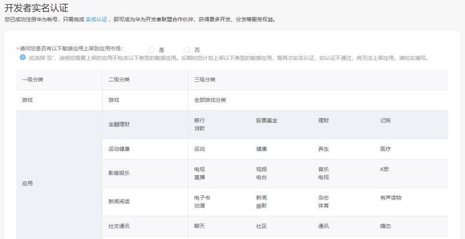Click the 视频 entry
The image size is (465, 239).
tap(262, 170)
